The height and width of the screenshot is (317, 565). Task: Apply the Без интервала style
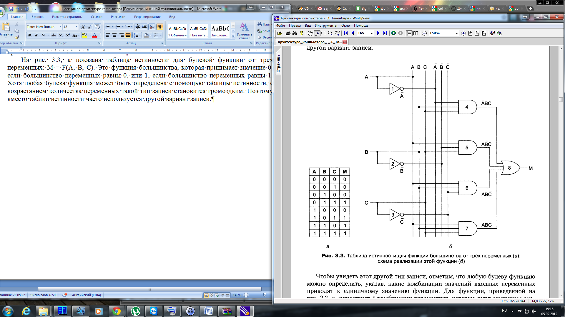tap(199, 31)
